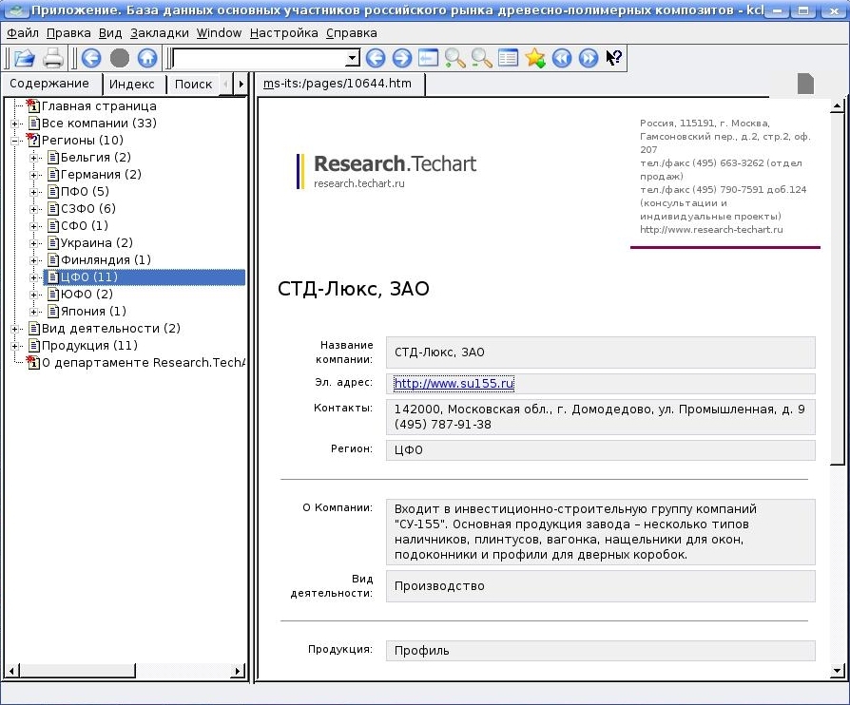Select Украина (2) in contents tree

97,243
